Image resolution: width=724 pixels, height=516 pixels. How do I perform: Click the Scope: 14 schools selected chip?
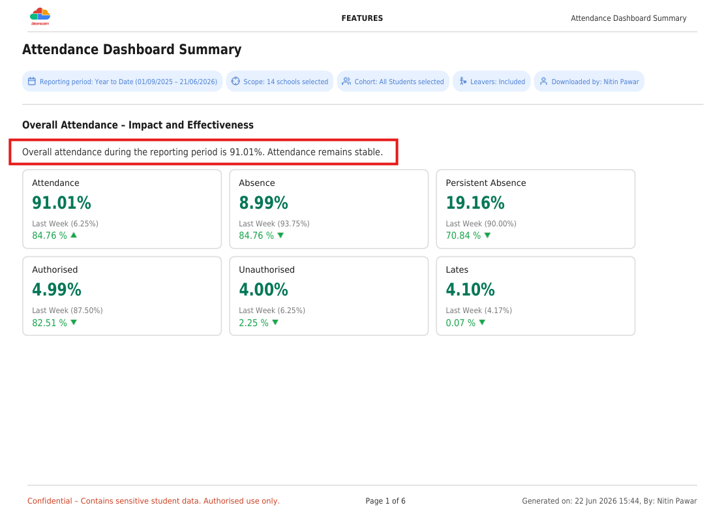tap(280, 82)
